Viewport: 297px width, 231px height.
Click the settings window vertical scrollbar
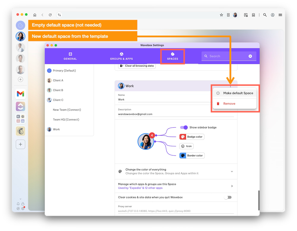coord(259,200)
